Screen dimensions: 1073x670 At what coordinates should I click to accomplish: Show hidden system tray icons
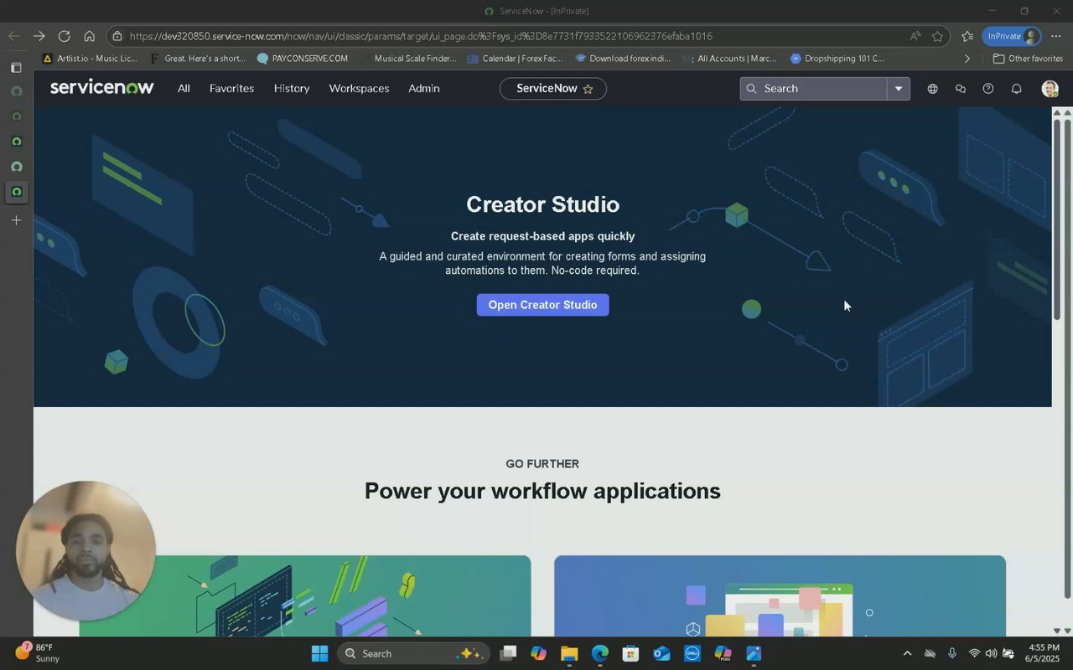pyautogui.click(x=907, y=653)
